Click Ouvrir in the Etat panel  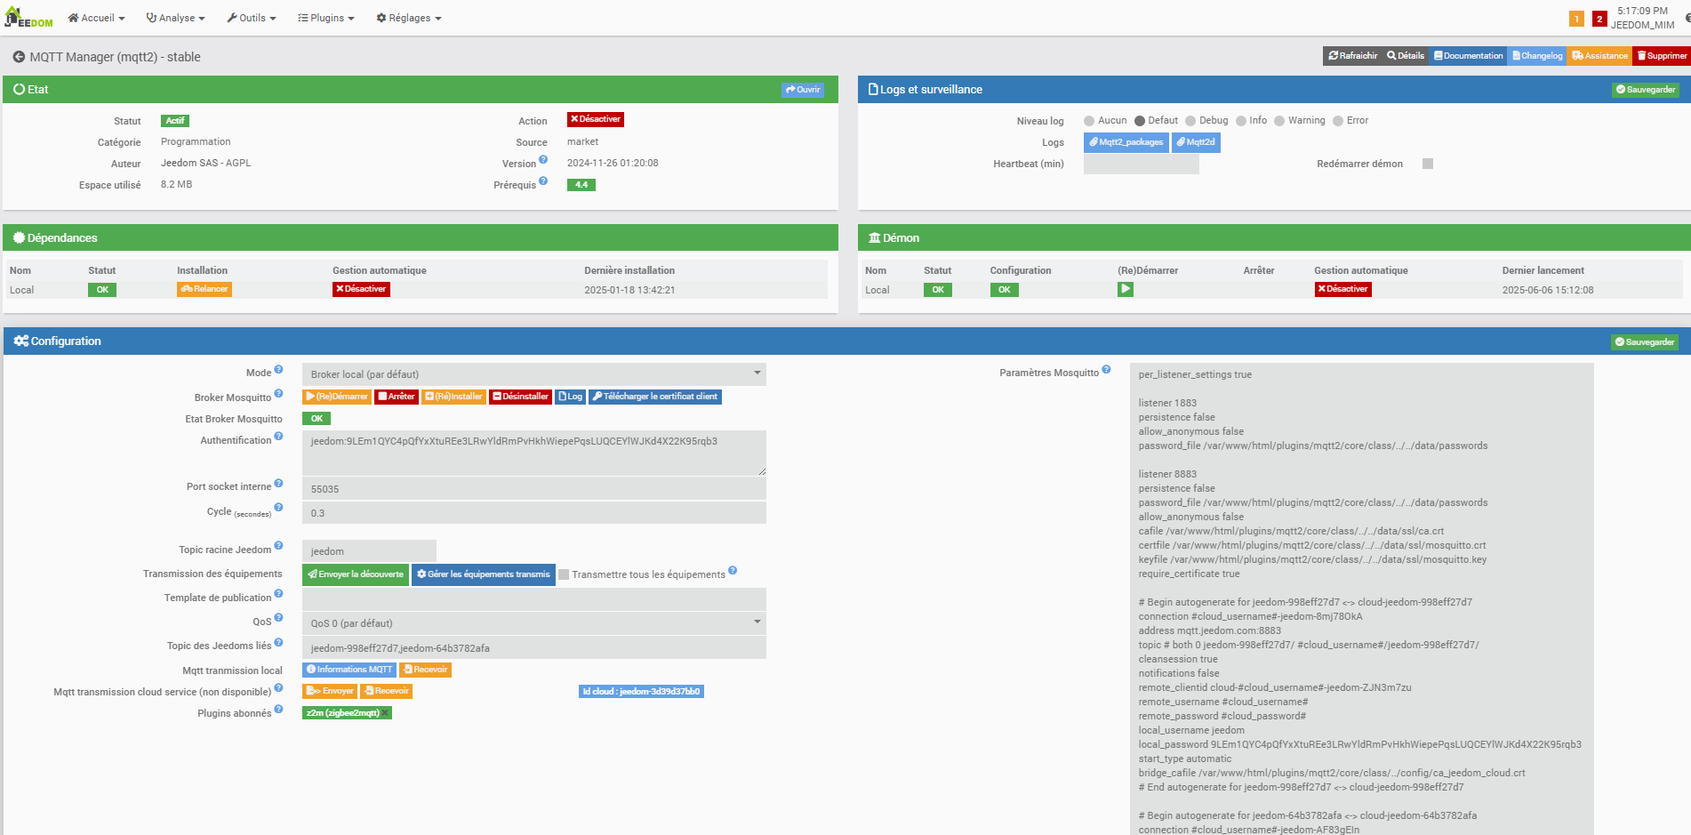click(x=803, y=90)
